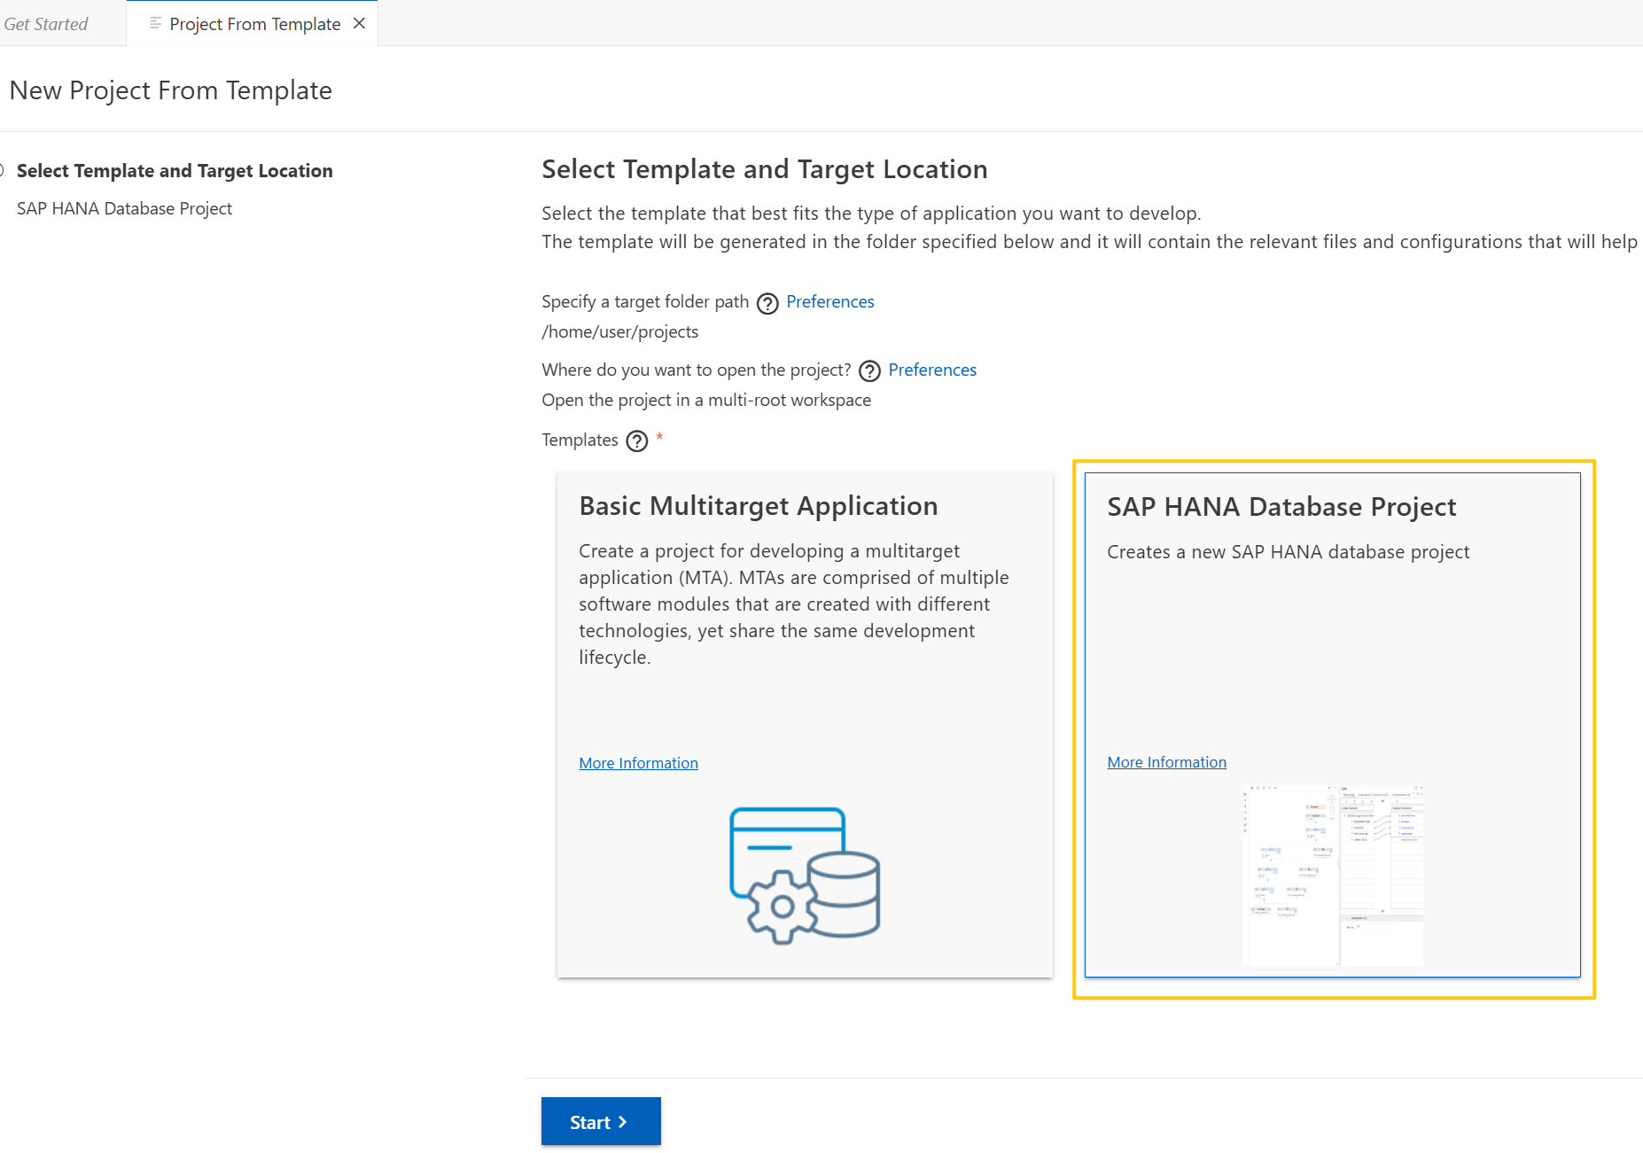
Task: Select 'Select Template and Target Location' wizard step
Action: 175,171
